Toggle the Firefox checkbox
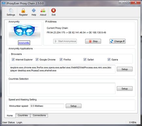This screenshot has height=126, width=142. 61,59
